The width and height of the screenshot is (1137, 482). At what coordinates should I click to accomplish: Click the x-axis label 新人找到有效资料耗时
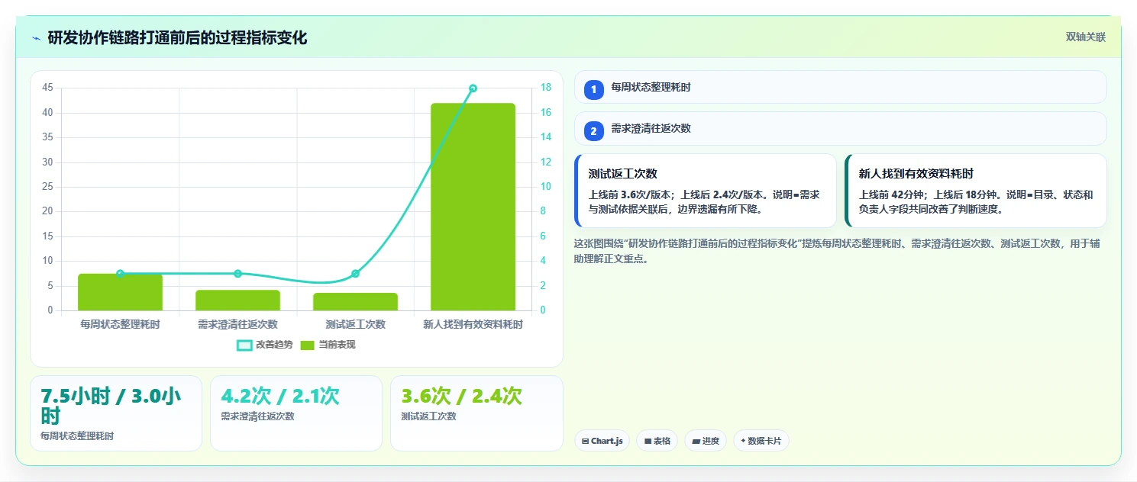pos(473,324)
